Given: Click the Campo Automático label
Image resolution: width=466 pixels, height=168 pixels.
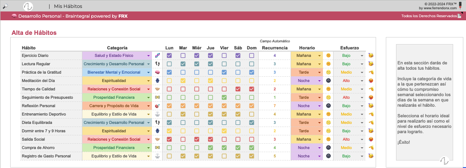Looking at the screenshot, I should click(x=275, y=41).
